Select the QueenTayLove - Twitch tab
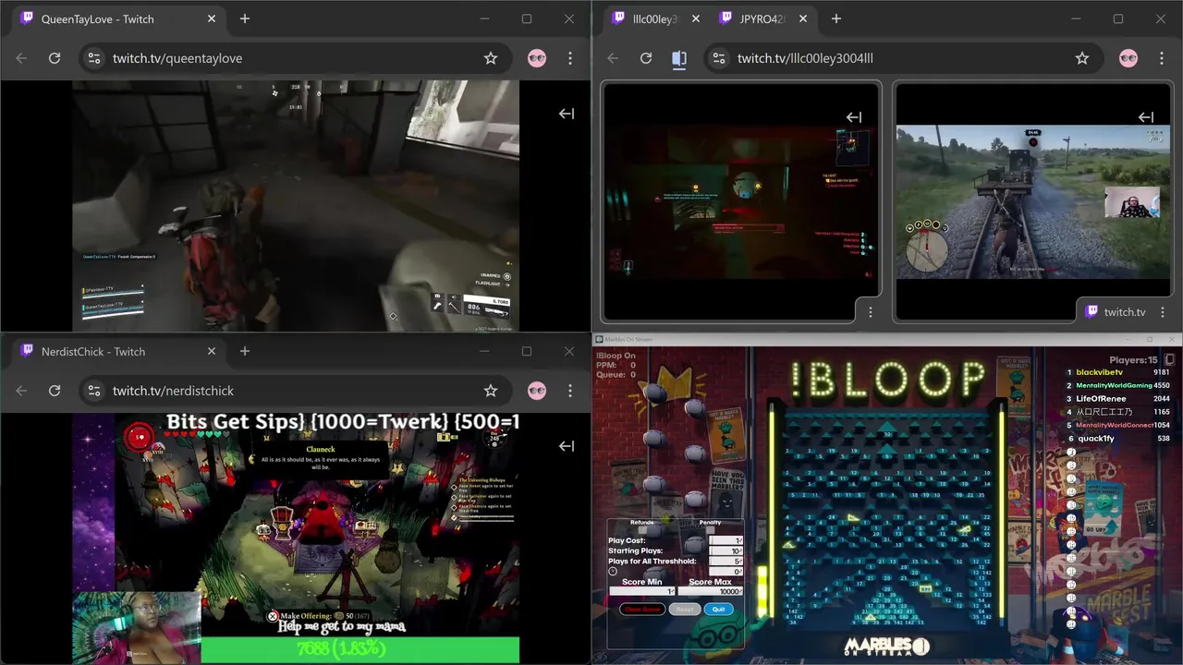1183x665 pixels. pyautogui.click(x=118, y=18)
